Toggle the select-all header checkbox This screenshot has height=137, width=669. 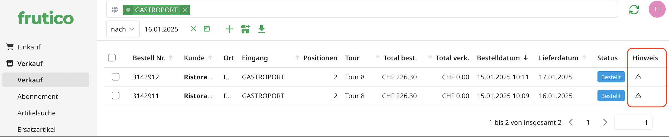pyautogui.click(x=112, y=58)
